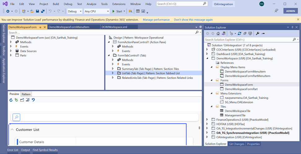Open the Build menu
The width and height of the screenshot is (301, 154).
point(56,4)
